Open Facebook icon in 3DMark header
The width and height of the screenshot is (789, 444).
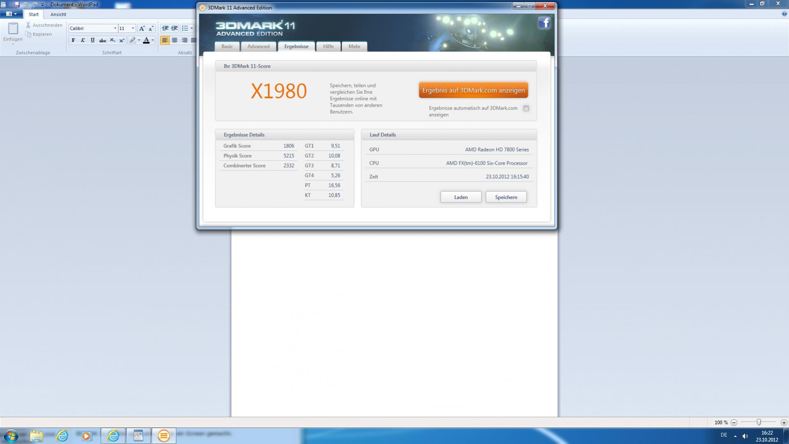point(544,23)
